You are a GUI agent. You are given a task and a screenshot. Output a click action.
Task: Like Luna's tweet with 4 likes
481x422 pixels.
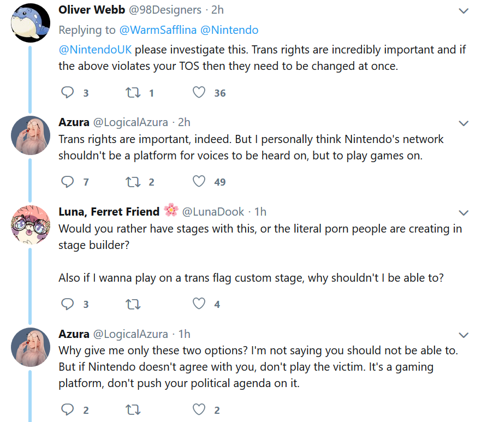click(x=199, y=304)
